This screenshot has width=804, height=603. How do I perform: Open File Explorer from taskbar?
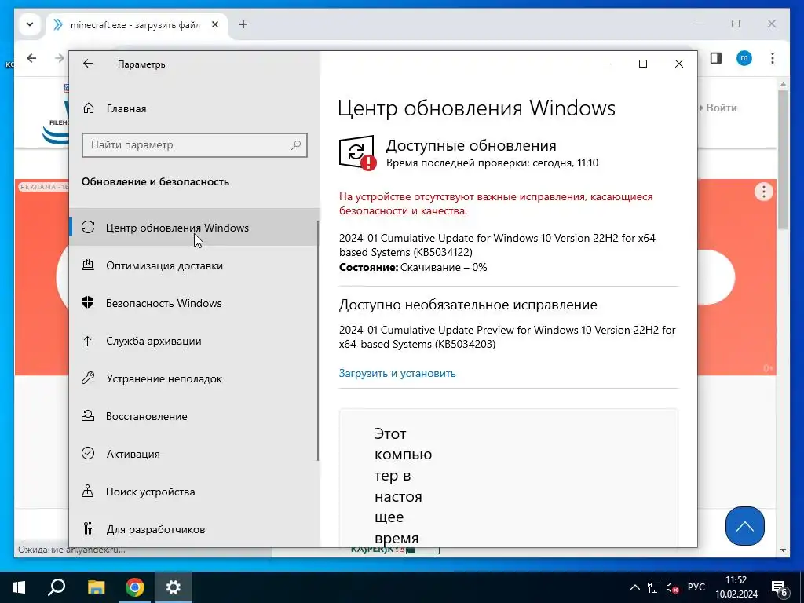tap(96, 587)
